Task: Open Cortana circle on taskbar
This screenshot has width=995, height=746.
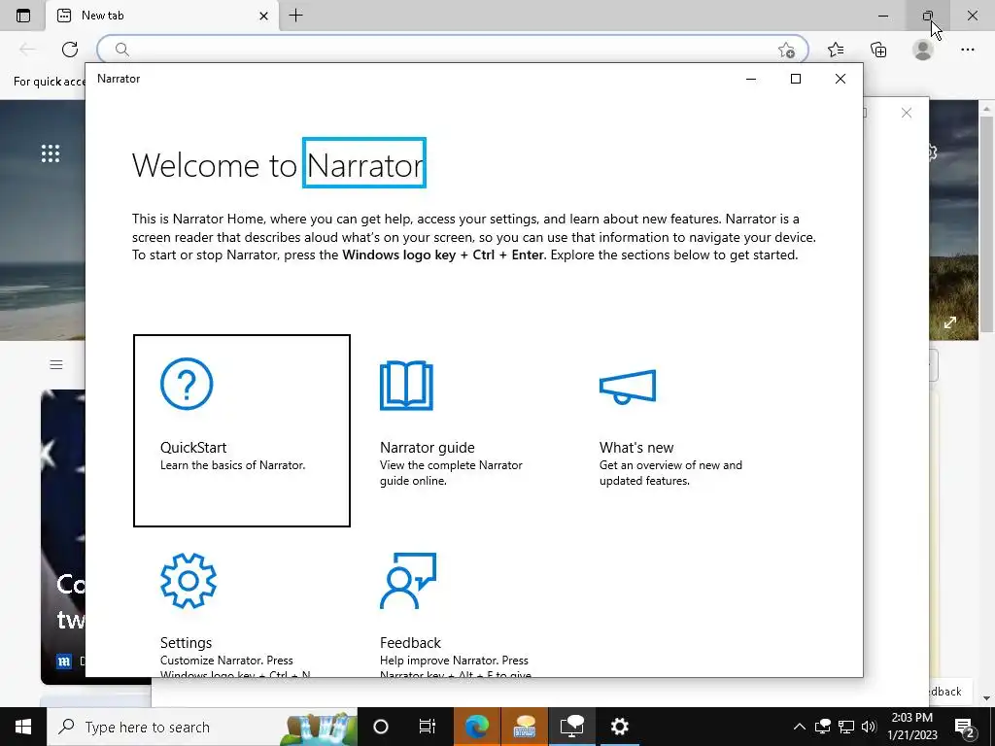Action: coord(381,727)
